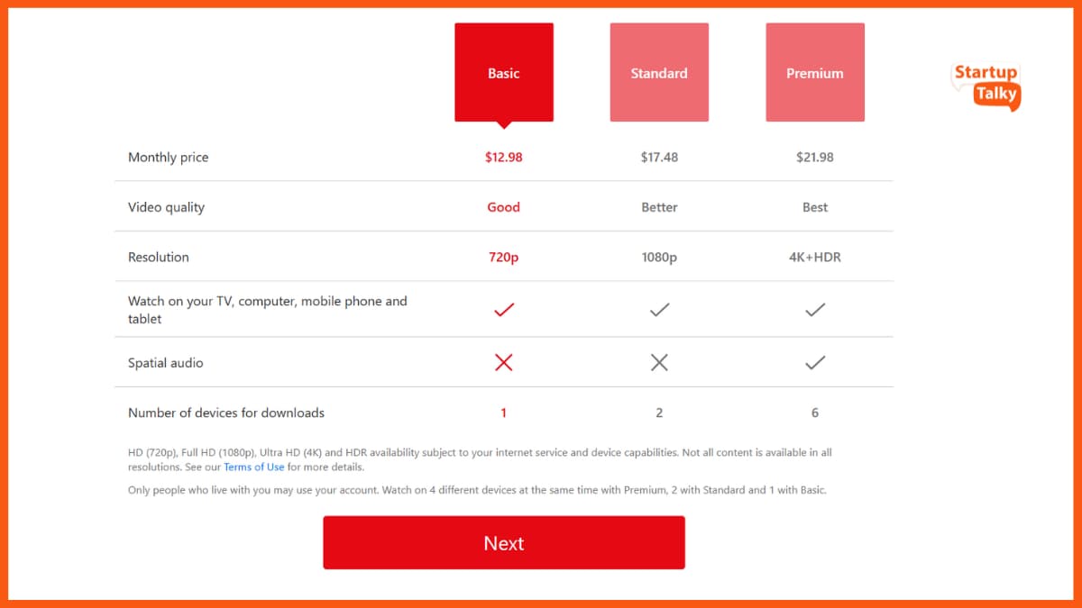This screenshot has height=608, width=1082.
Task: Click the Spatial audio row label
Action: (x=166, y=363)
